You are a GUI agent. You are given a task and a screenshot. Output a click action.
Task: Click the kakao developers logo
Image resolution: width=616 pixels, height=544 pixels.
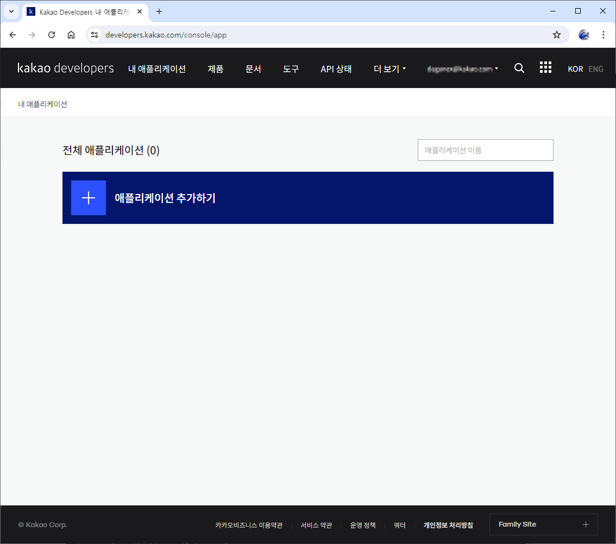(x=66, y=68)
